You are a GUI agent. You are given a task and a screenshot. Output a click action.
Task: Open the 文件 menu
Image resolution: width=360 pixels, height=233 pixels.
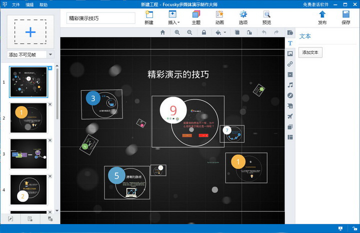click(16, 4)
